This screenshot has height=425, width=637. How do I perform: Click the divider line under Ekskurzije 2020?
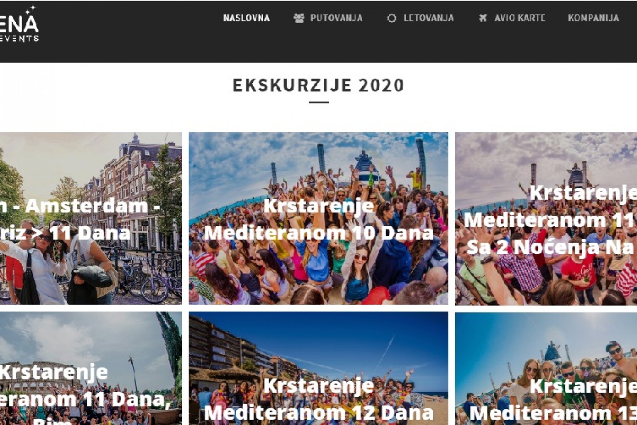318,102
